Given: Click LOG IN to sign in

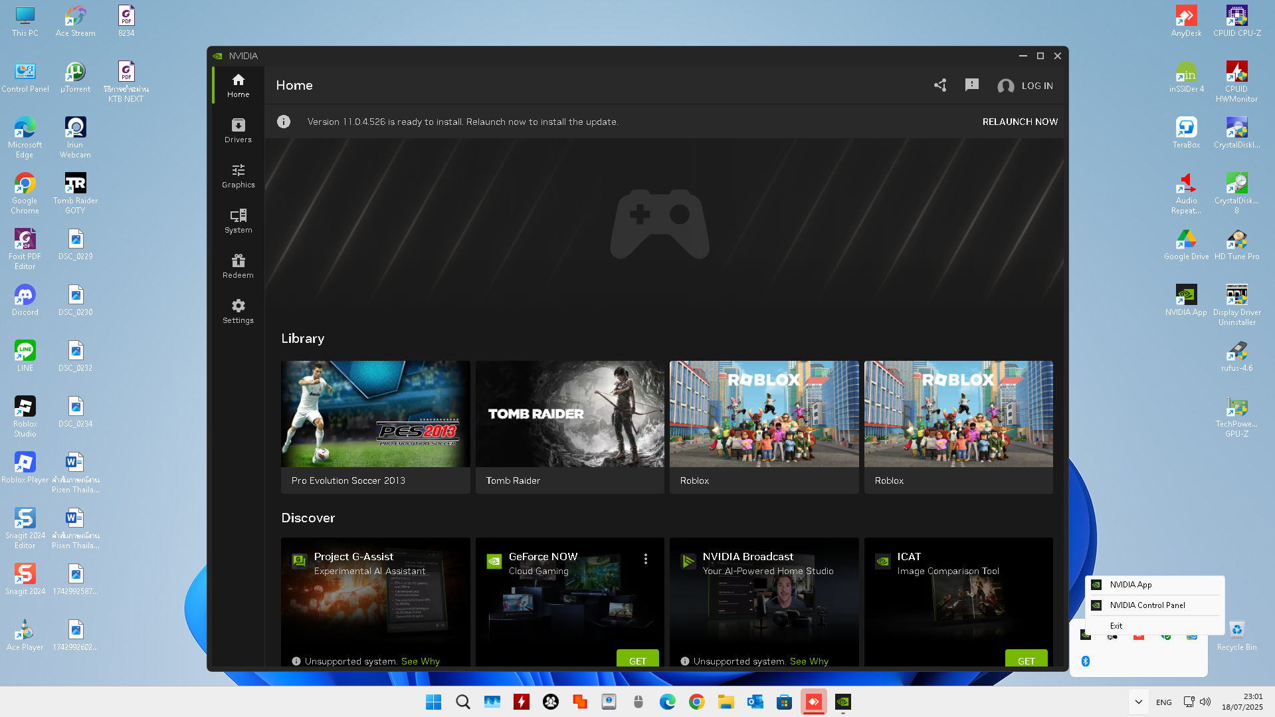Looking at the screenshot, I should click(1025, 86).
